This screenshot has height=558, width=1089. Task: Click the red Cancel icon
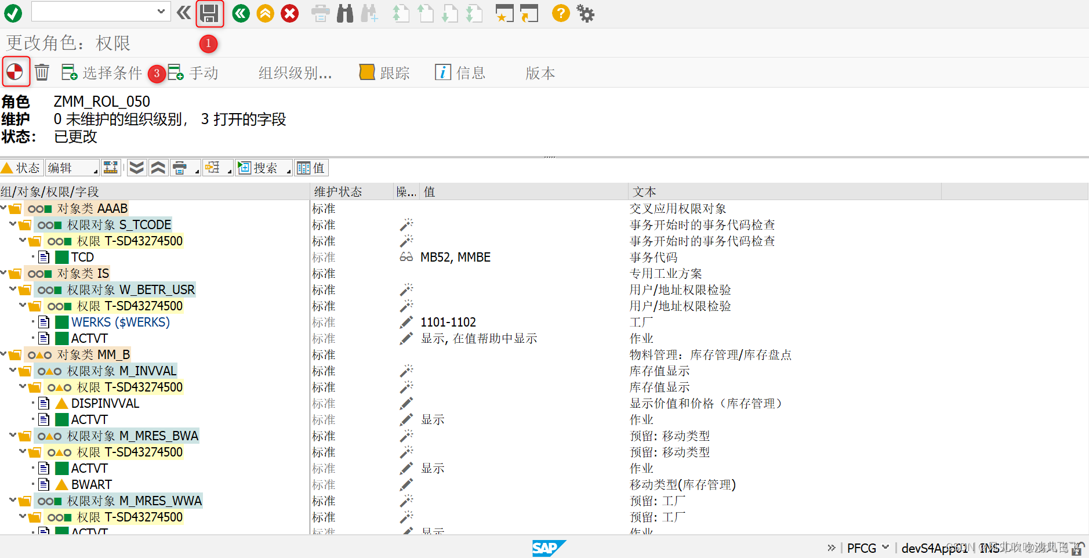(289, 13)
